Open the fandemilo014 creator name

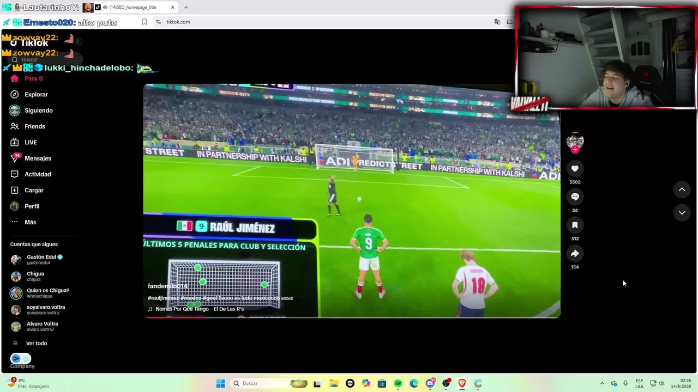click(x=168, y=286)
